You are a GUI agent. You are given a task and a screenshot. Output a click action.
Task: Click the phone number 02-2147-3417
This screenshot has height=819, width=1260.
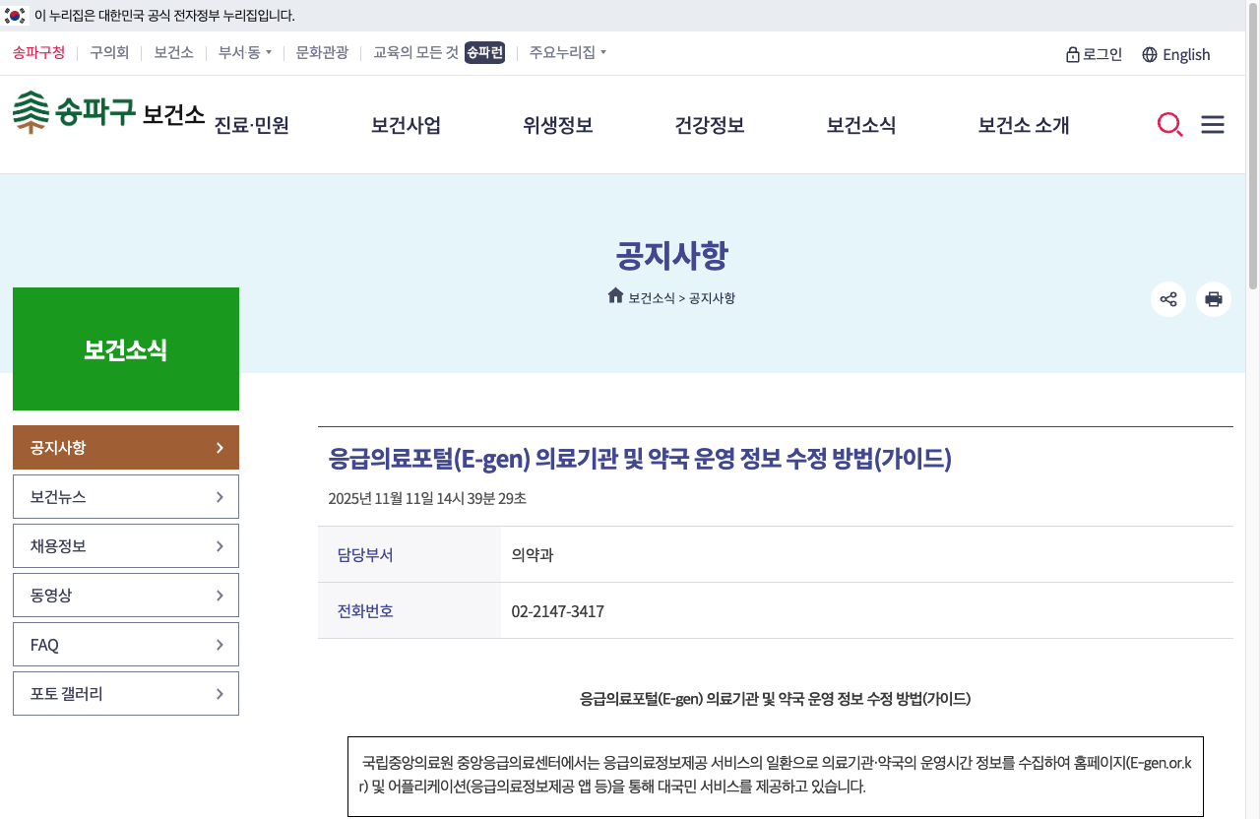click(x=558, y=611)
